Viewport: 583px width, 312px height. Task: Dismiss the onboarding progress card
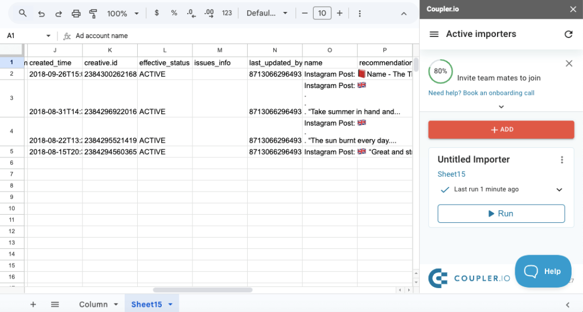tap(569, 64)
